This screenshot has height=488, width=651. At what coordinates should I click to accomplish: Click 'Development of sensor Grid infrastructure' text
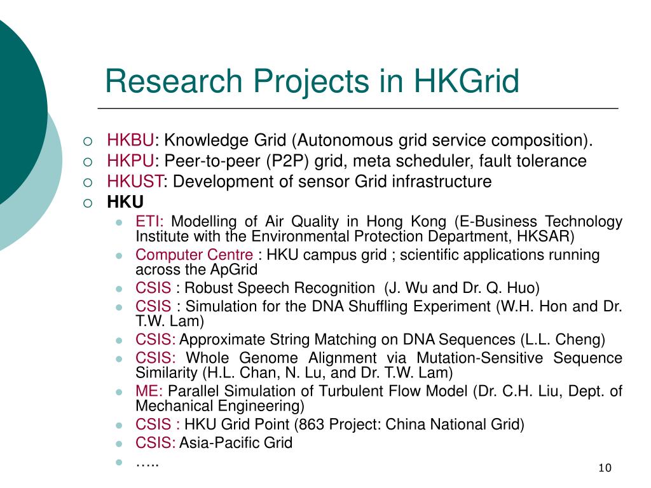tap(332, 182)
